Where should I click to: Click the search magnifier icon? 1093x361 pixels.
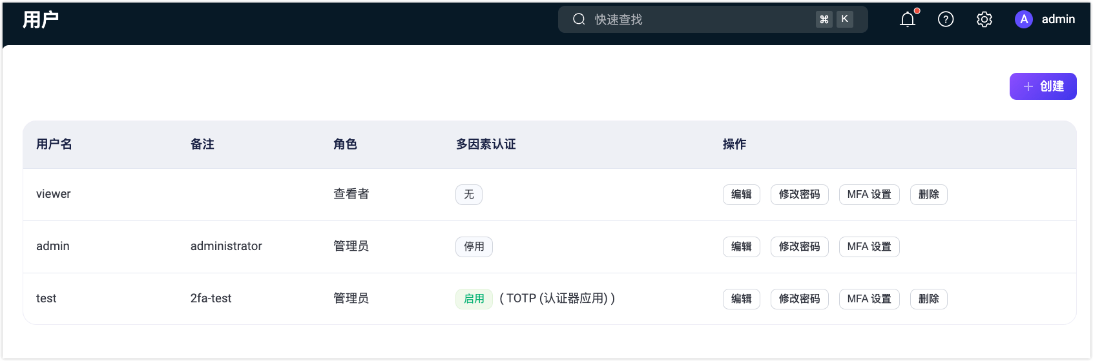click(579, 19)
